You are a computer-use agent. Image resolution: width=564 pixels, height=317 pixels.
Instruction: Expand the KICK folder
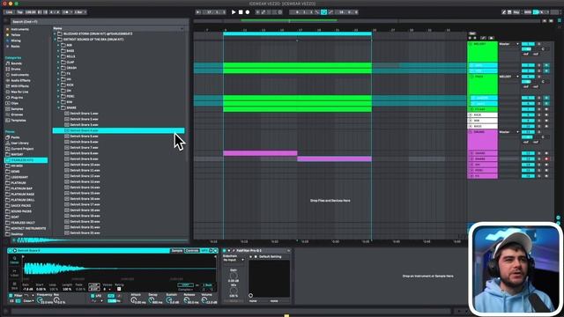pyautogui.click(x=58, y=85)
